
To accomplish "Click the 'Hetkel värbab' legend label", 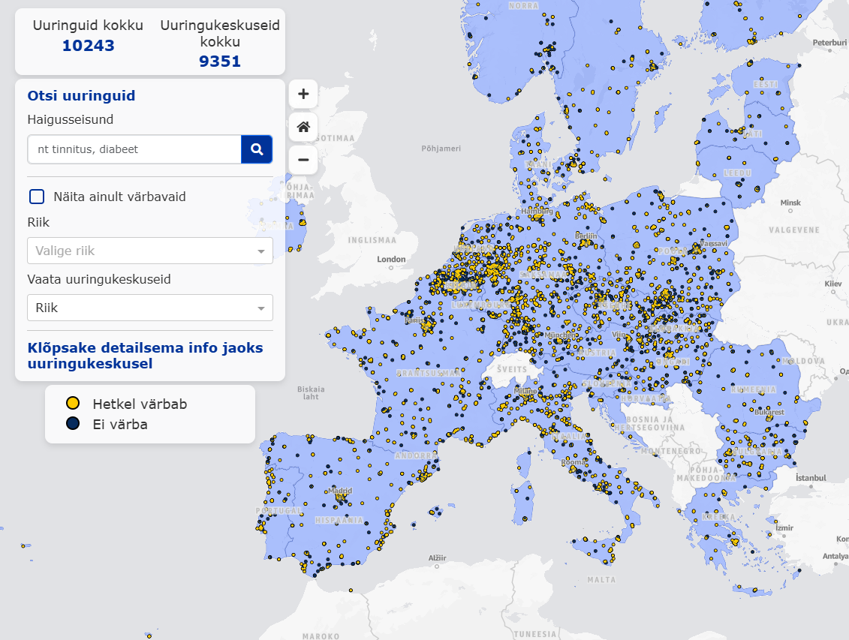I will point(140,404).
